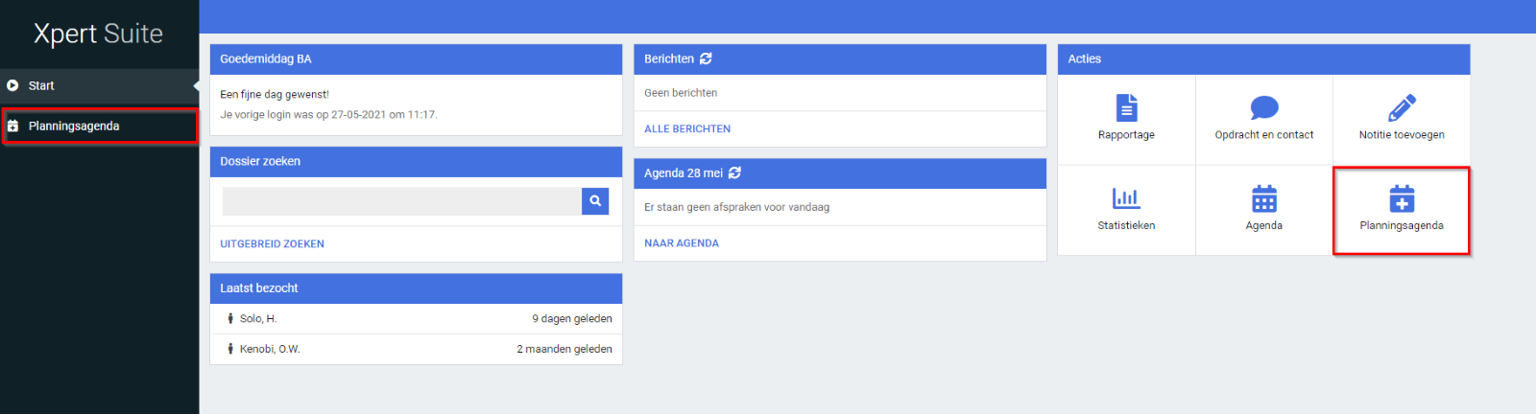Image resolution: width=1536 pixels, height=414 pixels.
Task: Select Planningsagenda in the left sidebar
Action: (x=74, y=126)
